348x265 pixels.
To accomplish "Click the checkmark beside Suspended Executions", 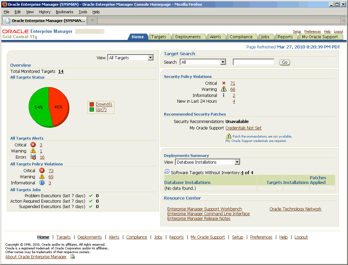I will tap(90, 207).
